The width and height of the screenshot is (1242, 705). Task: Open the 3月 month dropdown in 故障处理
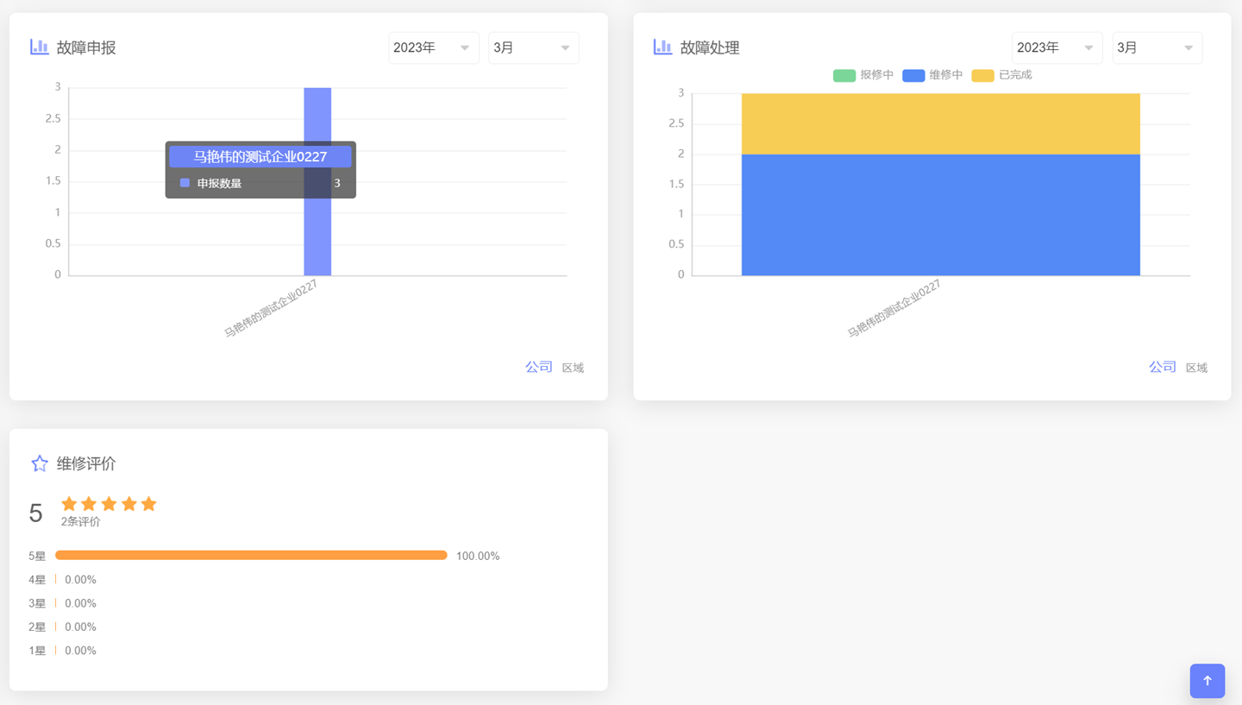1157,47
